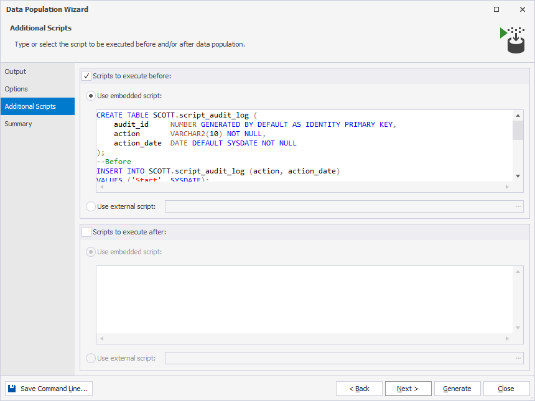Proceed with the Next button
The image size is (535, 401).
[x=408, y=389]
